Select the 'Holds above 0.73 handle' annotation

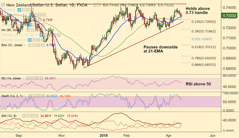coord(198,11)
